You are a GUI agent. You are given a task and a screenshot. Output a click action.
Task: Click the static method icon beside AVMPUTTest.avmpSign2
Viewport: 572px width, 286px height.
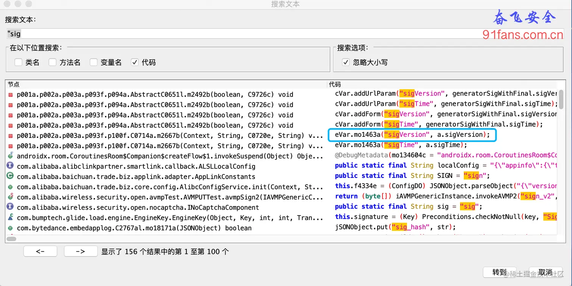(10, 197)
